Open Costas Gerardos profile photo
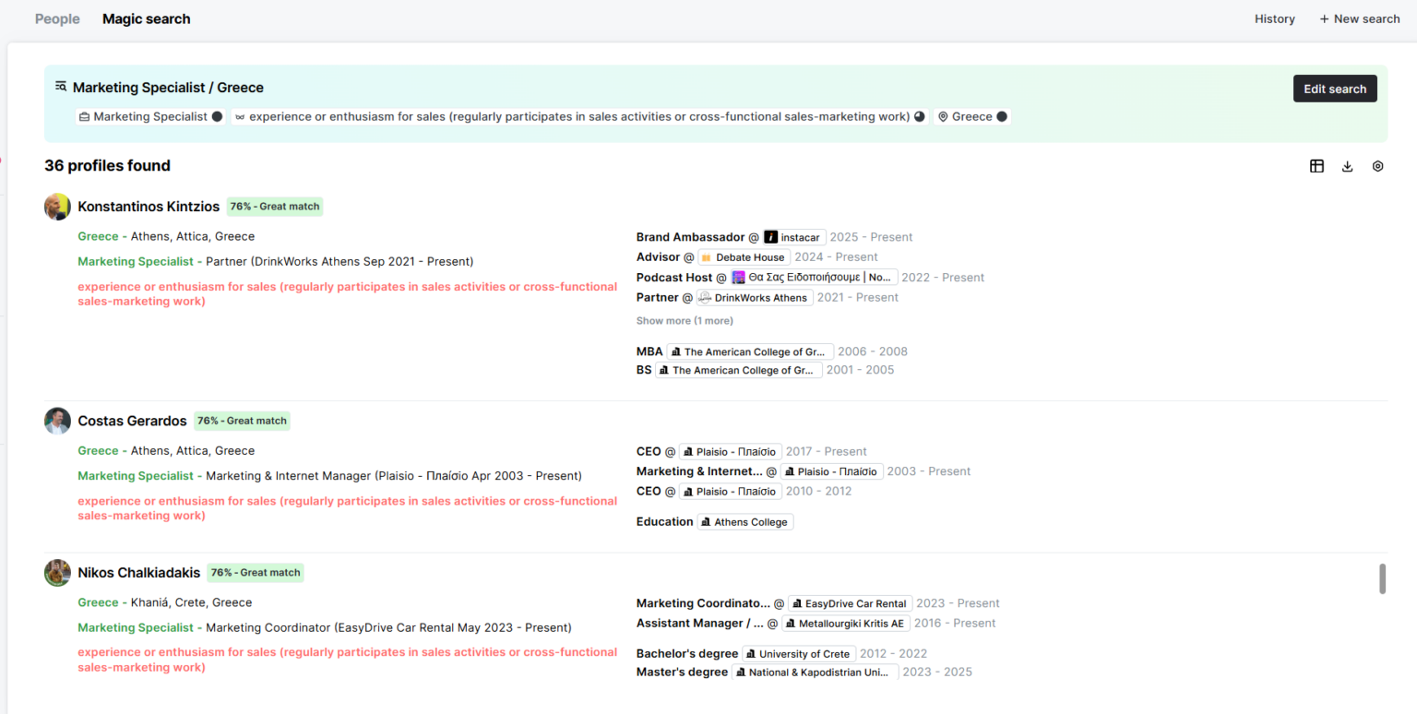Image resolution: width=1417 pixels, height=714 pixels. coord(57,421)
